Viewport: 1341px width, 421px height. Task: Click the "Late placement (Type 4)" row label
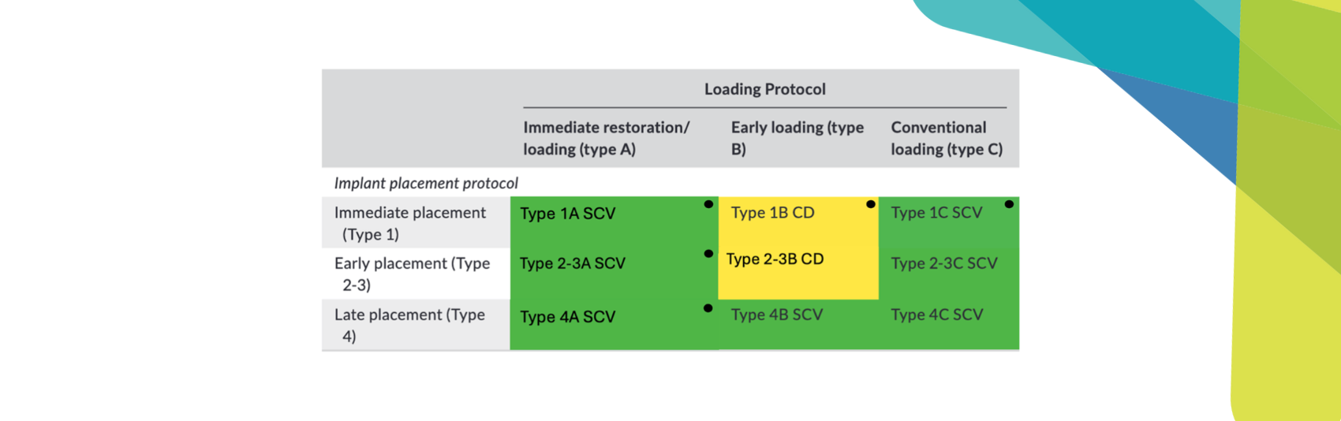[x=409, y=325]
